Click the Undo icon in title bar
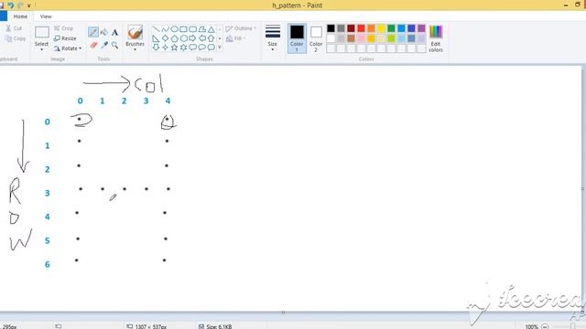 tap(10, 5)
